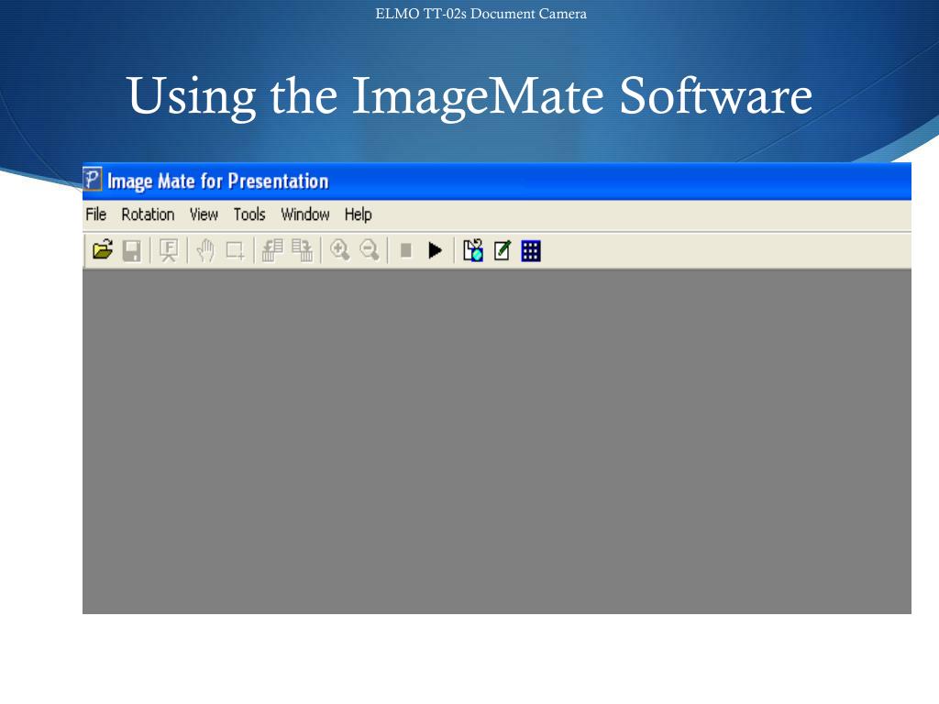The width and height of the screenshot is (939, 704).
Task: Click the gray stop square button
Action: (x=406, y=251)
